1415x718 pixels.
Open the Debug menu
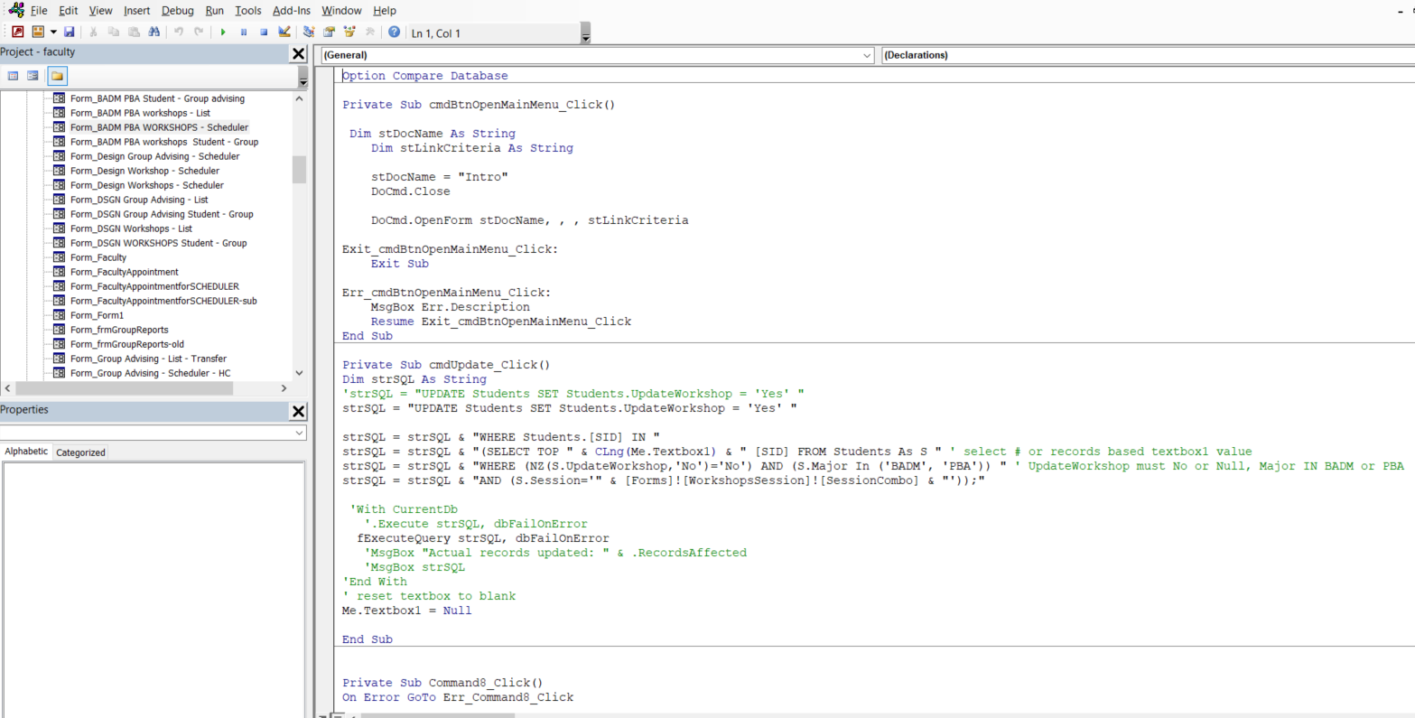(177, 11)
